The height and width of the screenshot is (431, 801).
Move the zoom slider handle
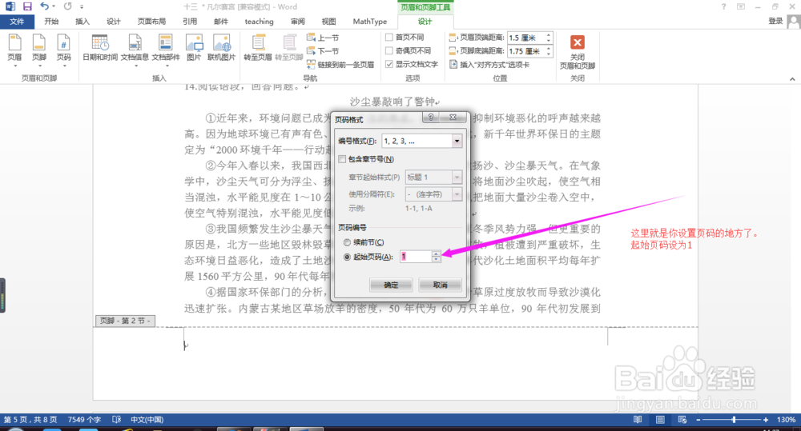734,420
